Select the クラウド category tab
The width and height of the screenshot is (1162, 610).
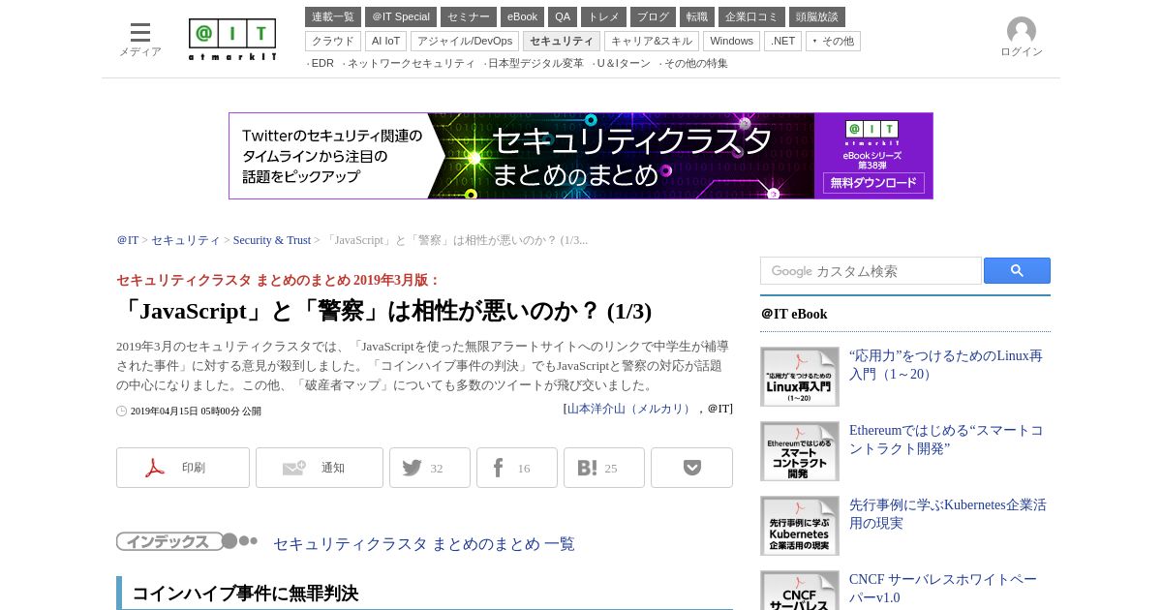(x=333, y=41)
